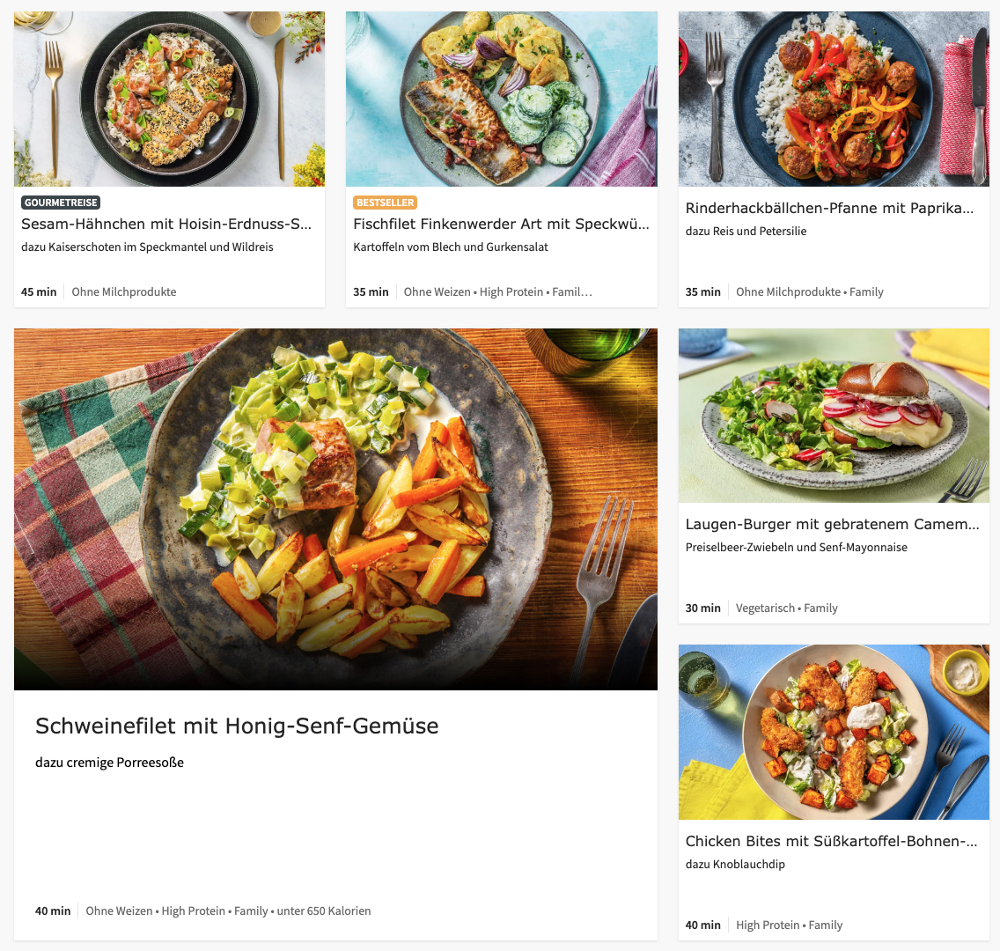Open the Rinderhackbällchen-Pfanne mit Paprika title
Viewport: 1000px width, 951px height.
pyautogui.click(x=829, y=209)
